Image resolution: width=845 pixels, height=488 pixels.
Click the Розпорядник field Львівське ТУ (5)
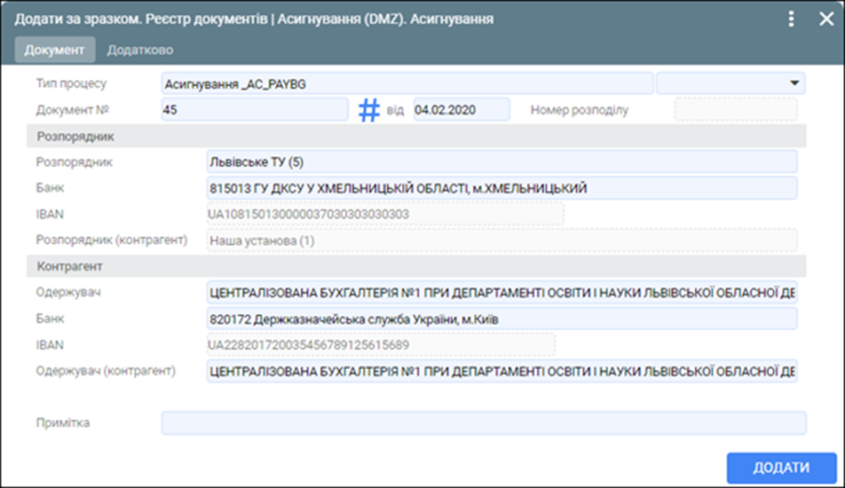501,161
